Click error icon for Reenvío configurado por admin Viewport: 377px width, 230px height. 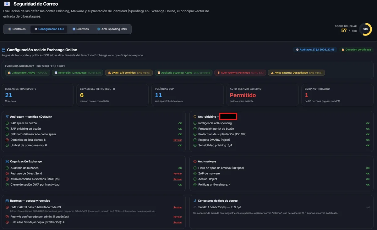tap(7, 217)
